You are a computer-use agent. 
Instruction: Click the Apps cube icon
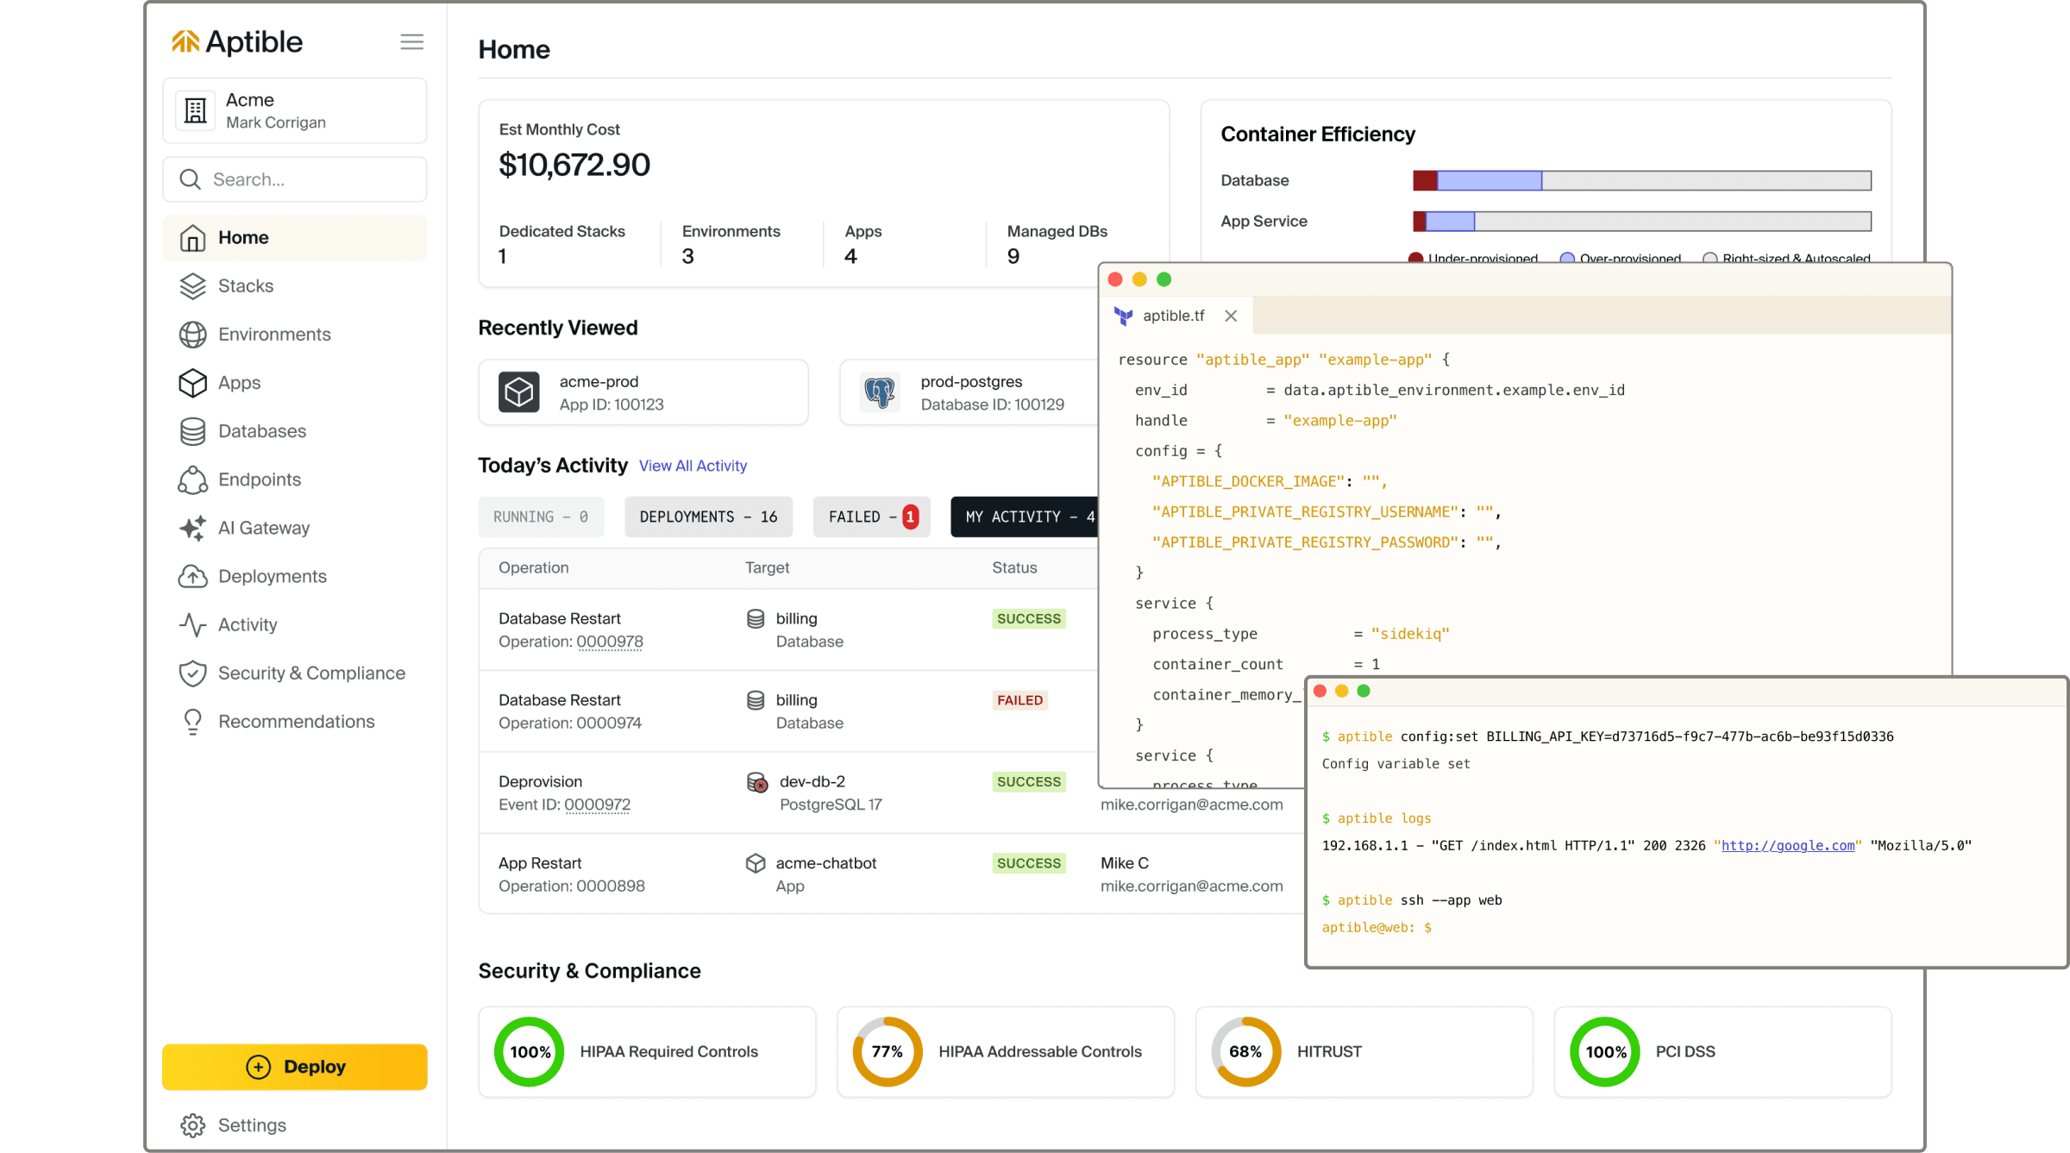(192, 383)
